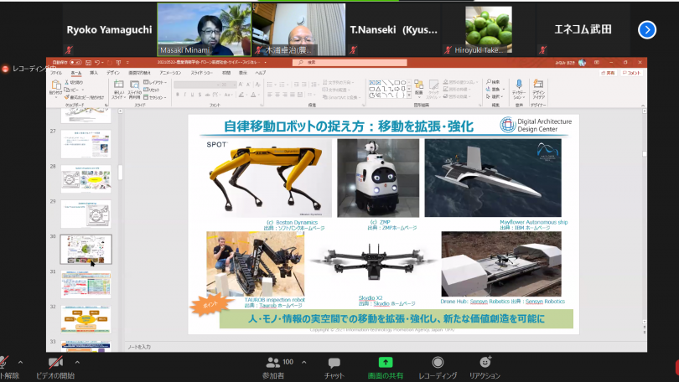This screenshot has height=382, width=679.
Task: Click the Design Ideas icon
Action: (x=538, y=84)
